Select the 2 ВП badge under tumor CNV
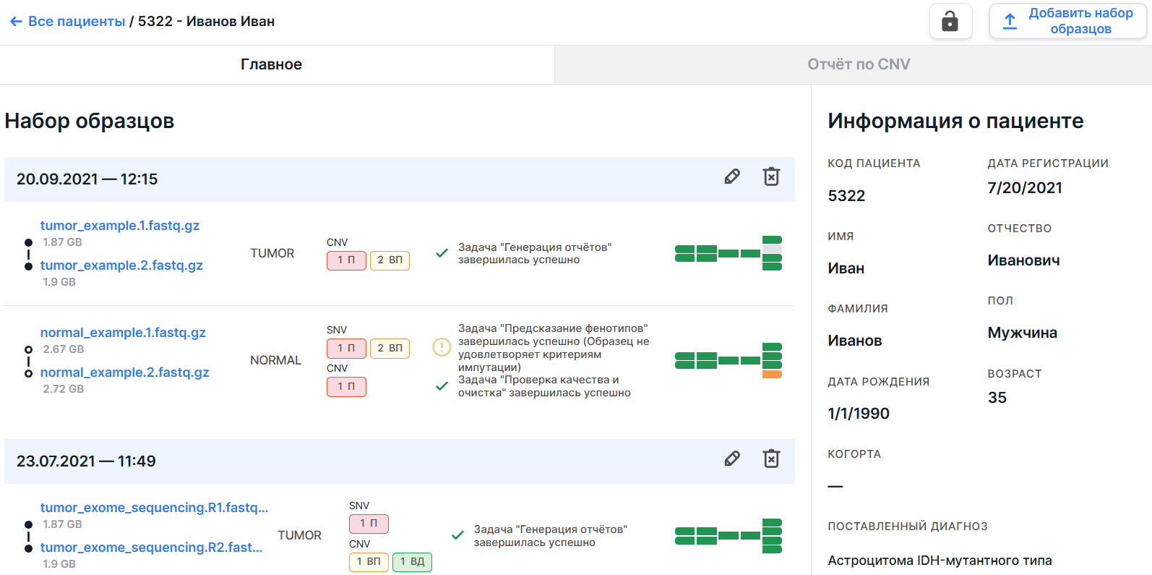1152x575 pixels. (390, 260)
